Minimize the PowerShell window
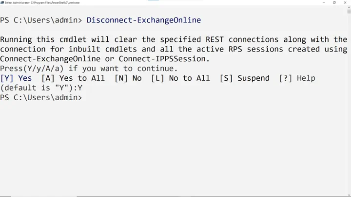This screenshot has width=351, height=197. [x=324, y=3]
